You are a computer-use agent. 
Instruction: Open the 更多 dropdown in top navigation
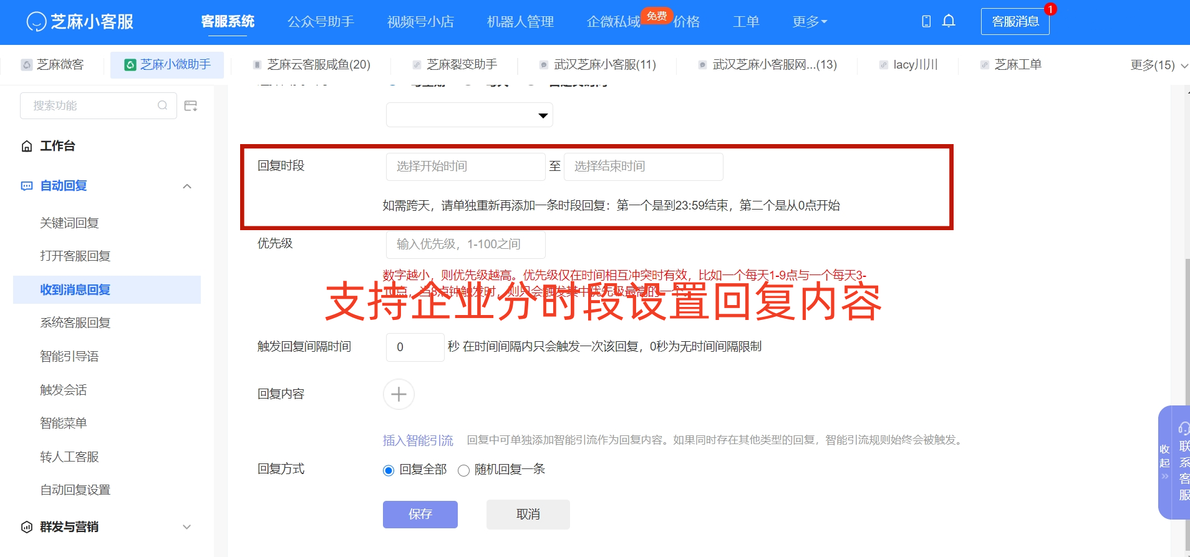click(x=810, y=22)
